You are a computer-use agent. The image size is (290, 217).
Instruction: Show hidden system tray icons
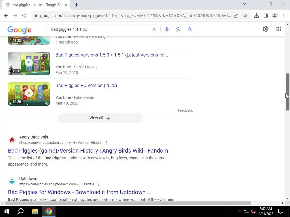coord(240,211)
